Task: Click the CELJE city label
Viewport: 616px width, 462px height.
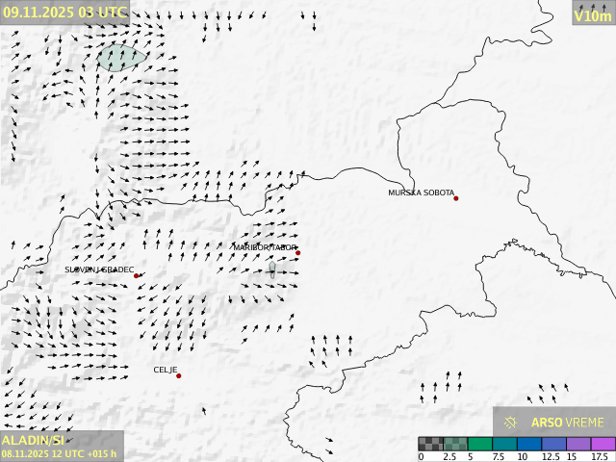Action: click(x=166, y=370)
